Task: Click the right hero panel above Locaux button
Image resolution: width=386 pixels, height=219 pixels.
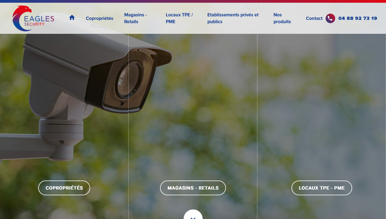Action: coord(321,109)
